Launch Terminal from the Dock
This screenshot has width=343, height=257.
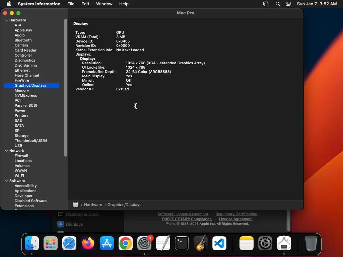(x=182, y=243)
